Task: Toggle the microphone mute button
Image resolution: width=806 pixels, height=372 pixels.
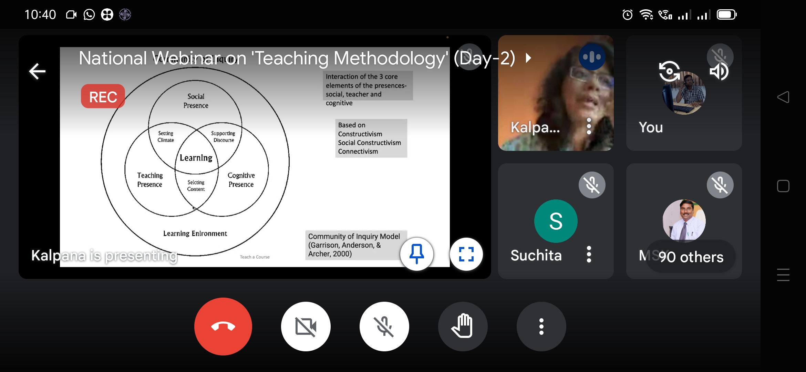Action: click(x=384, y=326)
